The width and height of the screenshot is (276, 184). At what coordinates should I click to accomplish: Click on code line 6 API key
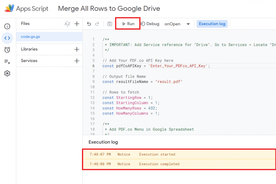pos(156,66)
